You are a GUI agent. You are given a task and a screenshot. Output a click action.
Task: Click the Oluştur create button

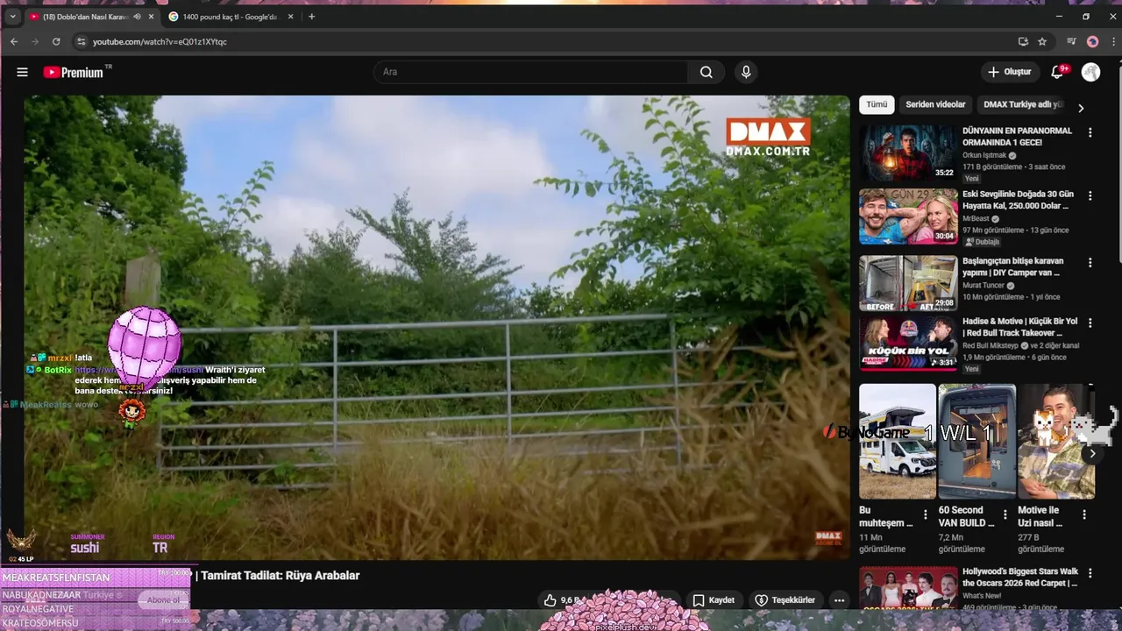click(1009, 72)
